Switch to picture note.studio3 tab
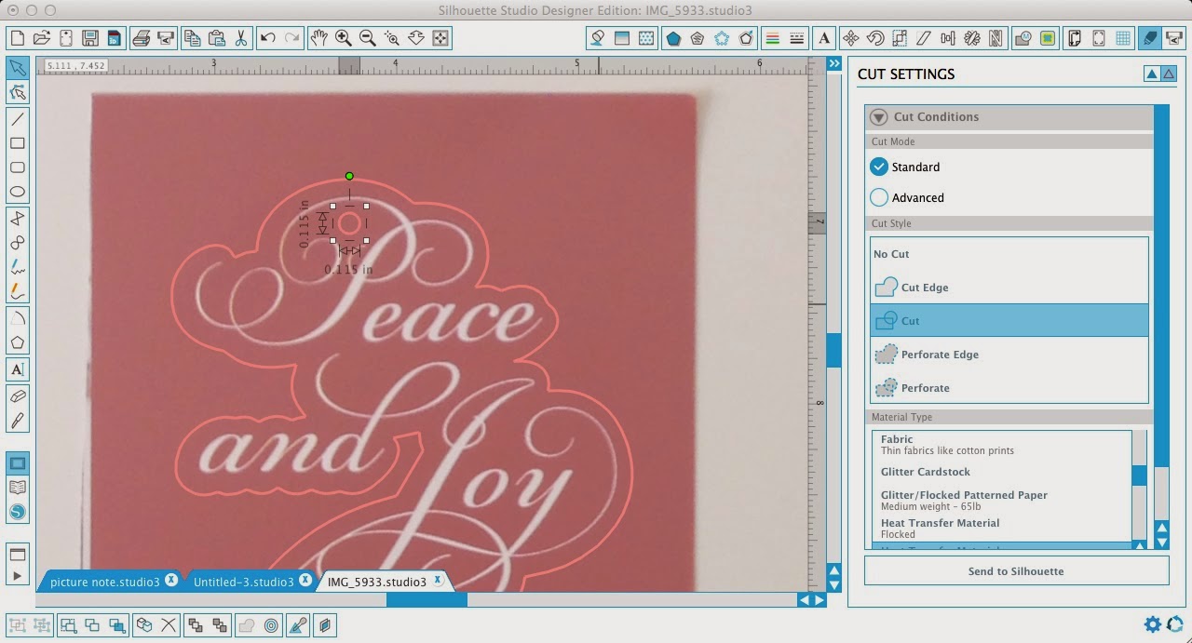 pos(105,582)
